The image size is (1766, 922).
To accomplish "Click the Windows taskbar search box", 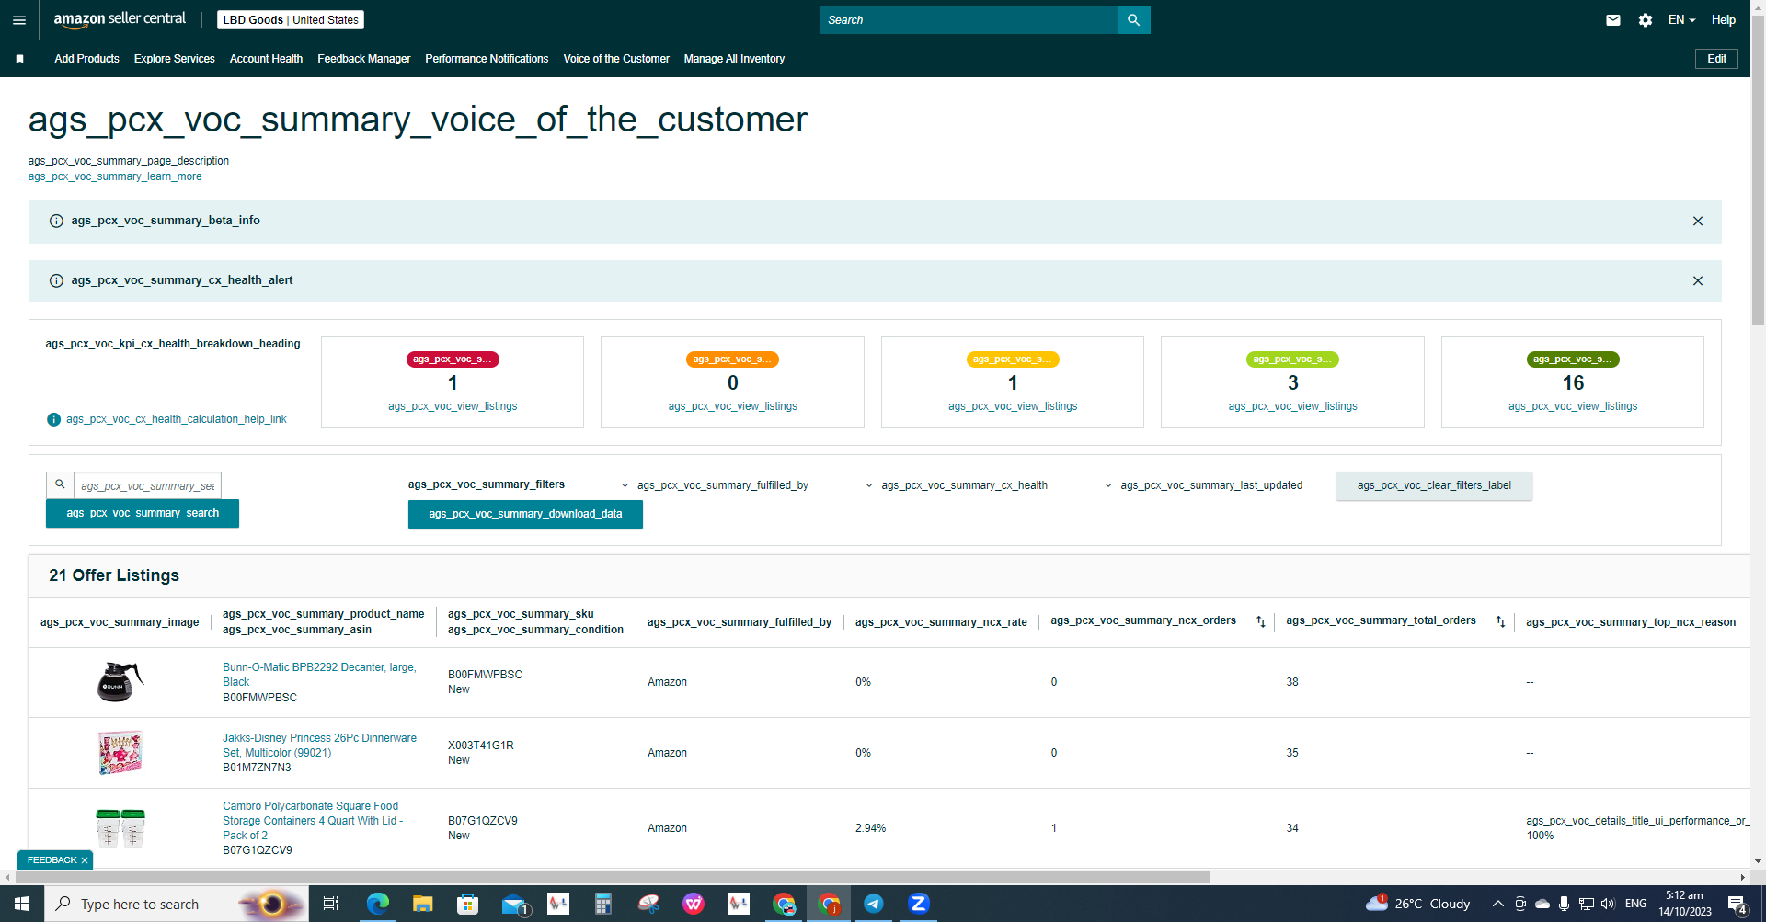I will [x=176, y=904].
